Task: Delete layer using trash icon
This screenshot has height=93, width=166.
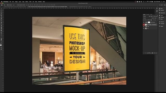Action: pos(156,53)
